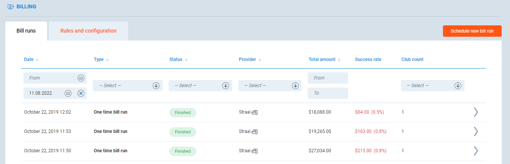Open the calendar for the 11.08.2022 date

click(x=68, y=93)
